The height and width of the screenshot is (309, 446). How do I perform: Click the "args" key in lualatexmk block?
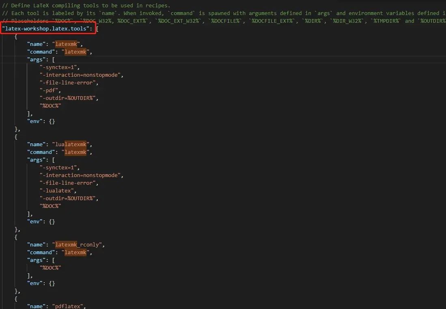(37, 160)
